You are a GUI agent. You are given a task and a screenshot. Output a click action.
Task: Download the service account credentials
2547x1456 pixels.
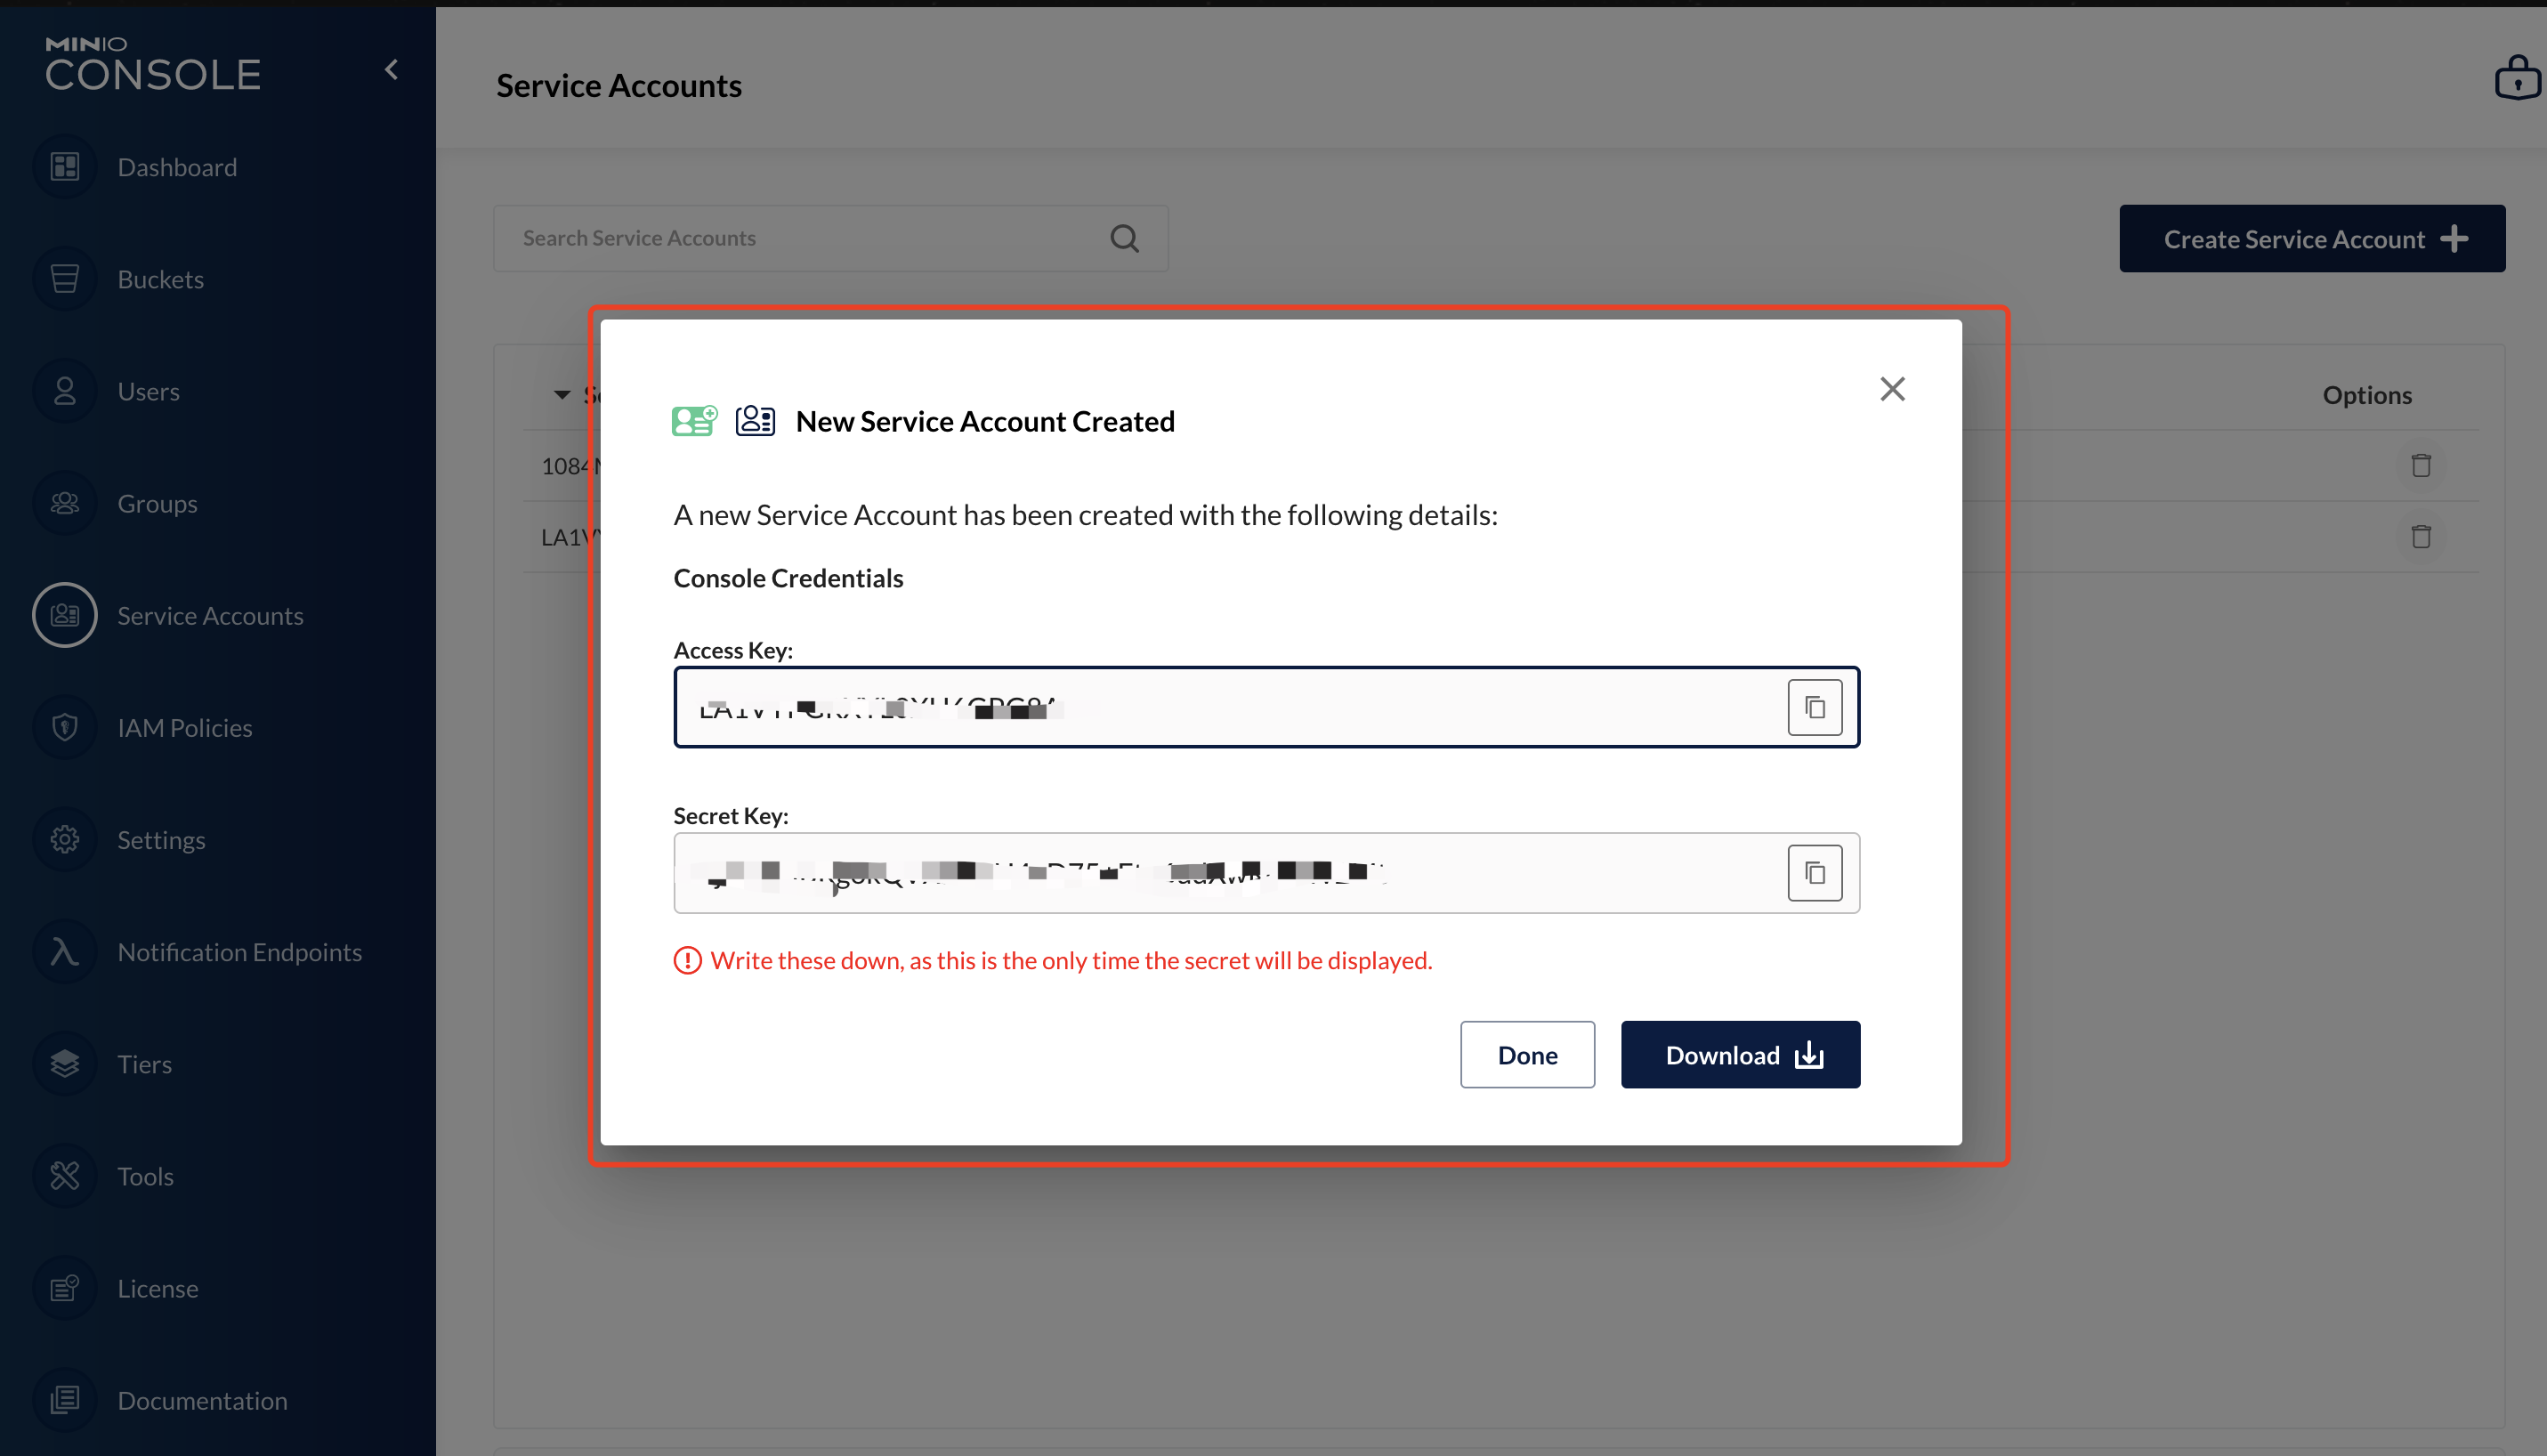1739,1055
